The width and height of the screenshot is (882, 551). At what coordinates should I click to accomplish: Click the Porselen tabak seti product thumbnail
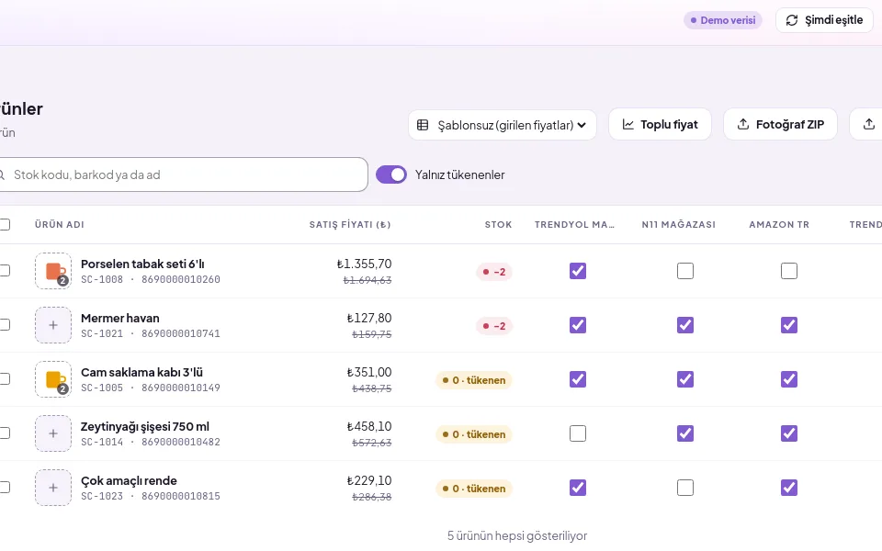(53, 271)
